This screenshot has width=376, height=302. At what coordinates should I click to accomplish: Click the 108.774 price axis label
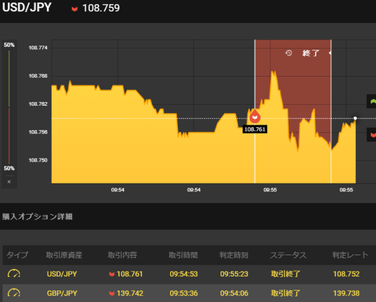point(38,48)
